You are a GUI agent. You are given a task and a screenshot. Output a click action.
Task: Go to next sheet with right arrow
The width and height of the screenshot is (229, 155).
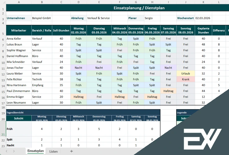click(x=14, y=151)
